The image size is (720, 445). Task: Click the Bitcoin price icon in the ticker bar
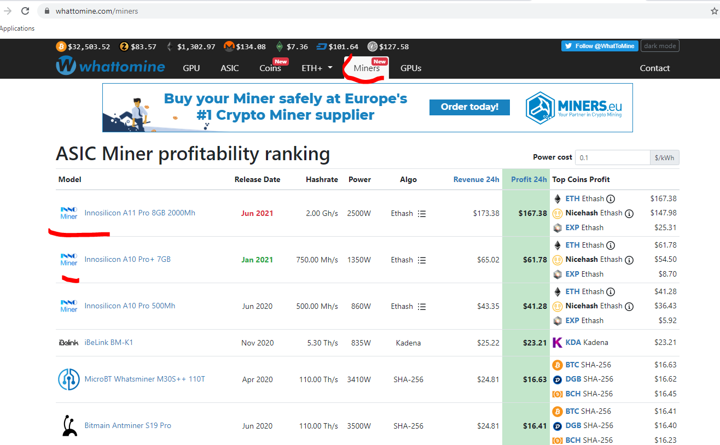click(x=61, y=46)
